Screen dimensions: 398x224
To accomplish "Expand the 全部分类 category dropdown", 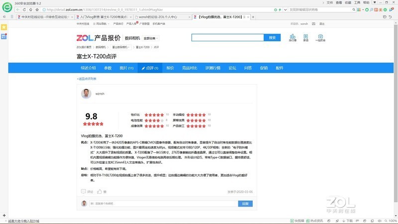I will click(151, 38).
